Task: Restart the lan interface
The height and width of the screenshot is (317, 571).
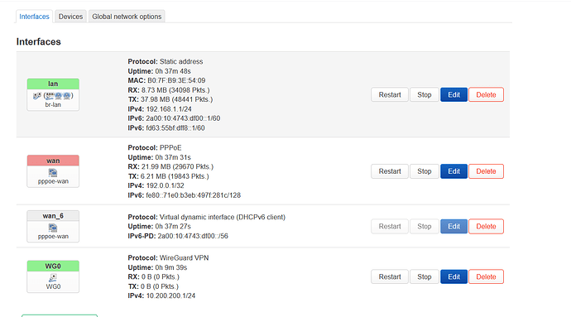Action: pyautogui.click(x=390, y=94)
